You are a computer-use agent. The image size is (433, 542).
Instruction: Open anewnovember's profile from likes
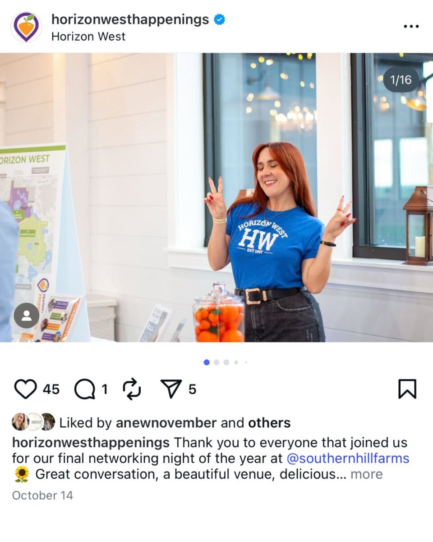[x=166, y=423]
